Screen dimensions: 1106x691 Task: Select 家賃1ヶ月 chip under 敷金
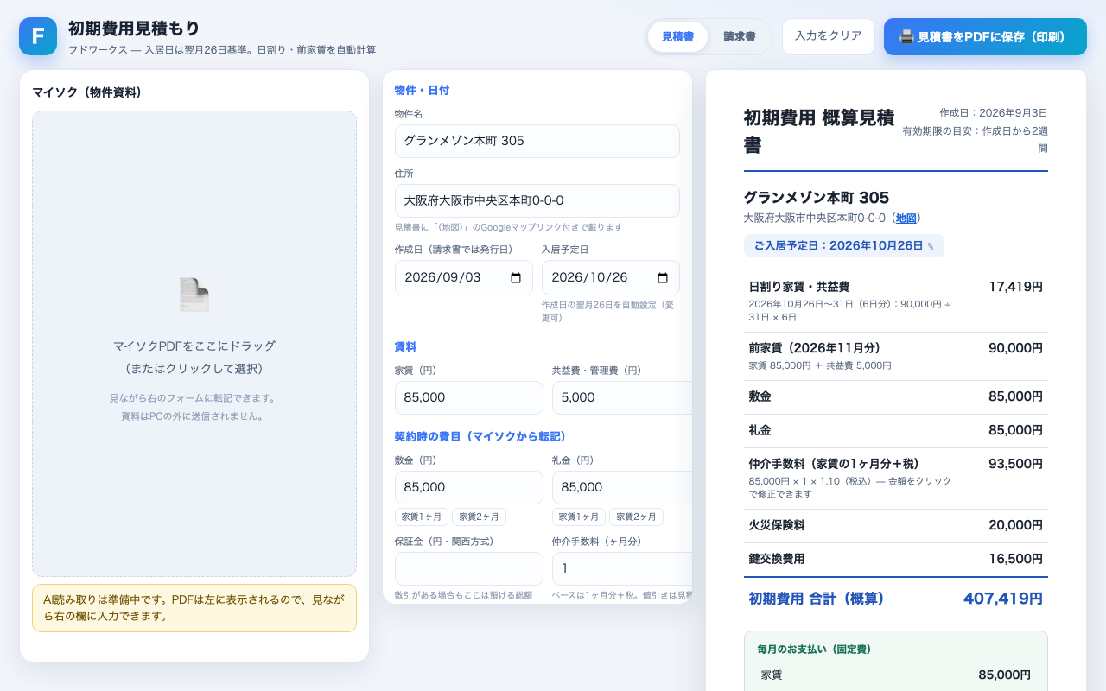coord(422,517)
